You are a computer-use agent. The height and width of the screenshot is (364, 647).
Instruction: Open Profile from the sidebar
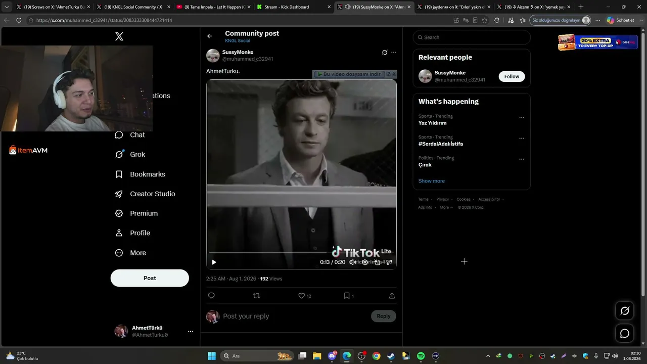click(132, 233)
